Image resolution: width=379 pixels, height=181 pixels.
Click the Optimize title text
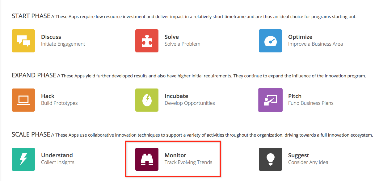point(300,37)
